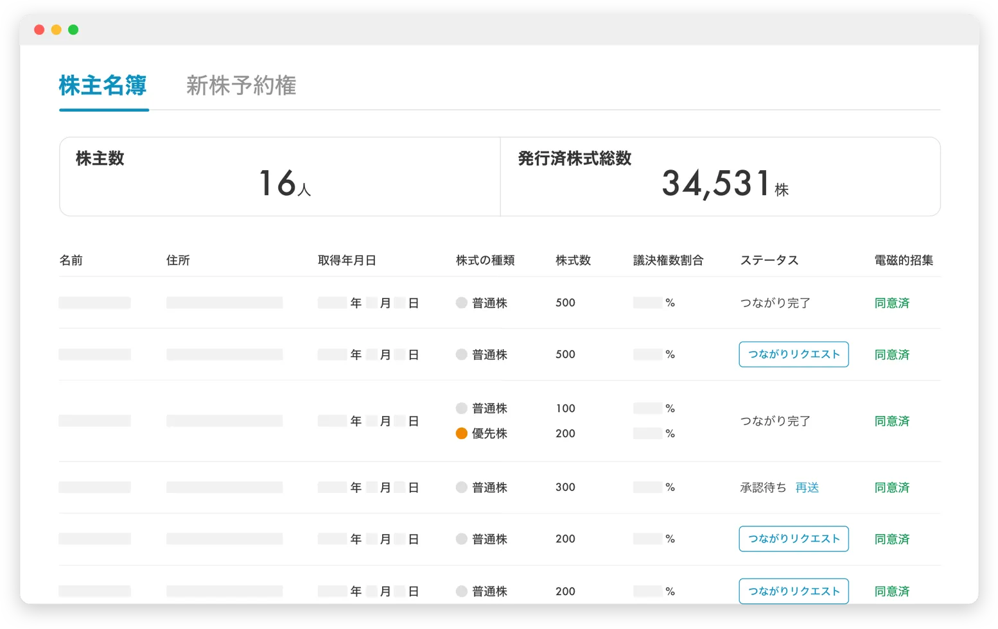Click the orange 優先株 dot icon
The image size is (998, 629).
click(461, 433)
